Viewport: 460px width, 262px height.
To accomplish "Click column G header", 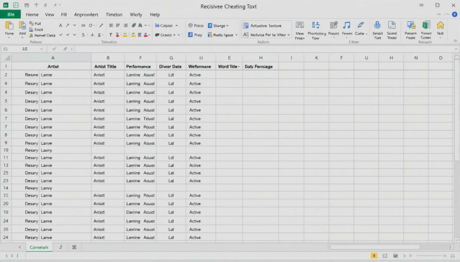I will tap(171, 58).
